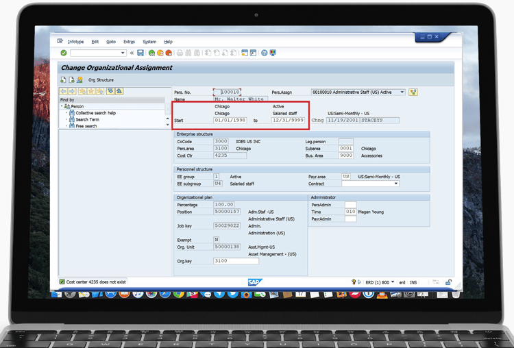The width and height of the screenshot is (514, 348).
Task: Click the red Cancel icon
Action: pos(169,53)
